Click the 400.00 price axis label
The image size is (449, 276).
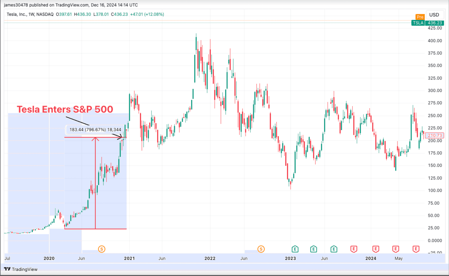tap(435, 41)
